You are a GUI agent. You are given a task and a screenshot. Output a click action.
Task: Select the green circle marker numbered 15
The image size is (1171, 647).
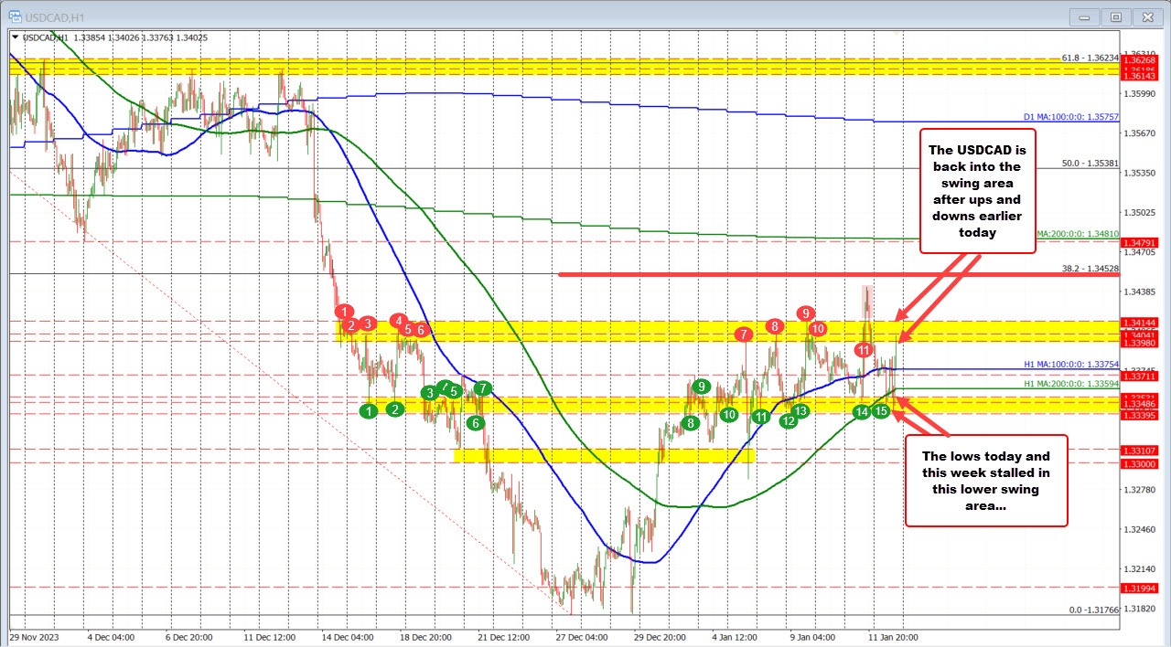[881, 411]
